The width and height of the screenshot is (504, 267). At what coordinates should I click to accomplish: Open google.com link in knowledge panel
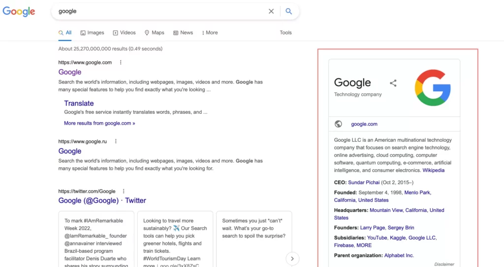pos(364,124)
